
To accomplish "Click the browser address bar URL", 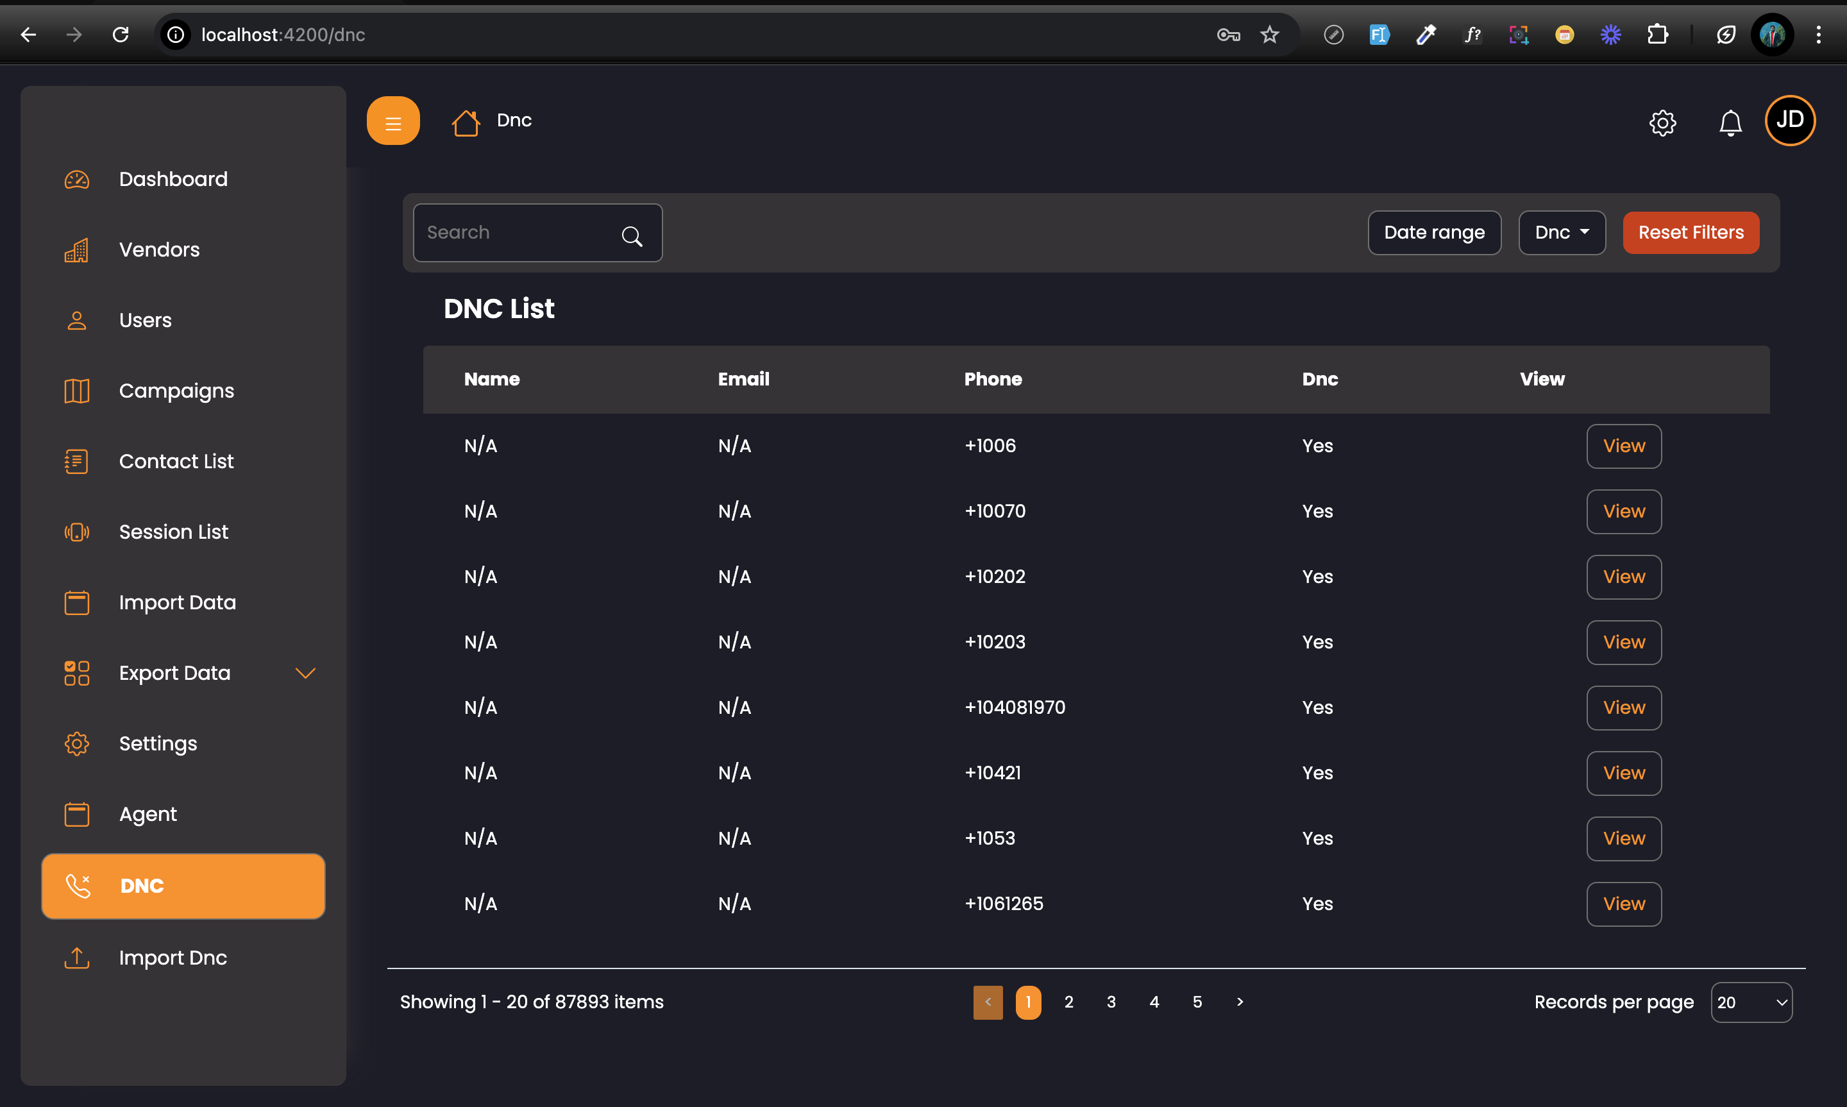I will pyautogui.click(x=283, y=35).
